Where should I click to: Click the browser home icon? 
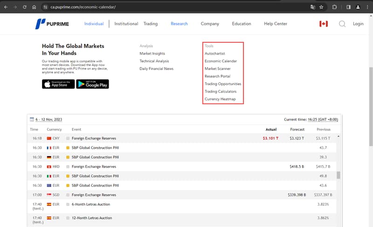[x=34, y=7]
